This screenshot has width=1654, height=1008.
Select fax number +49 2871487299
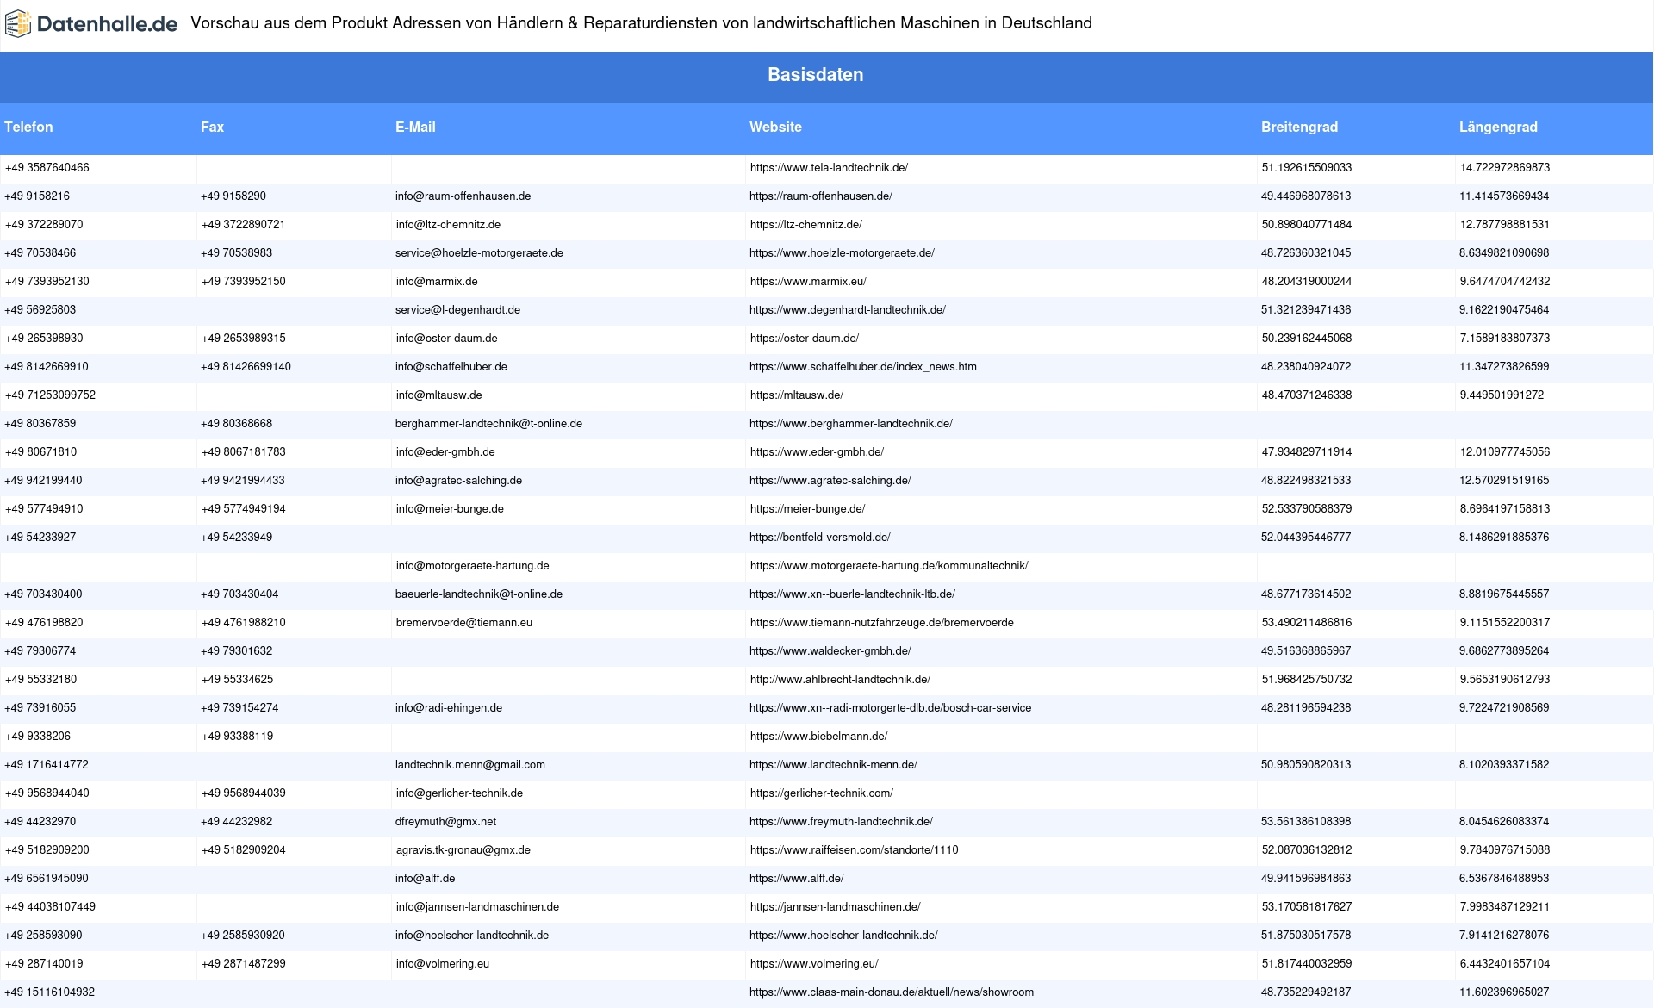click(x=243, y=964)
